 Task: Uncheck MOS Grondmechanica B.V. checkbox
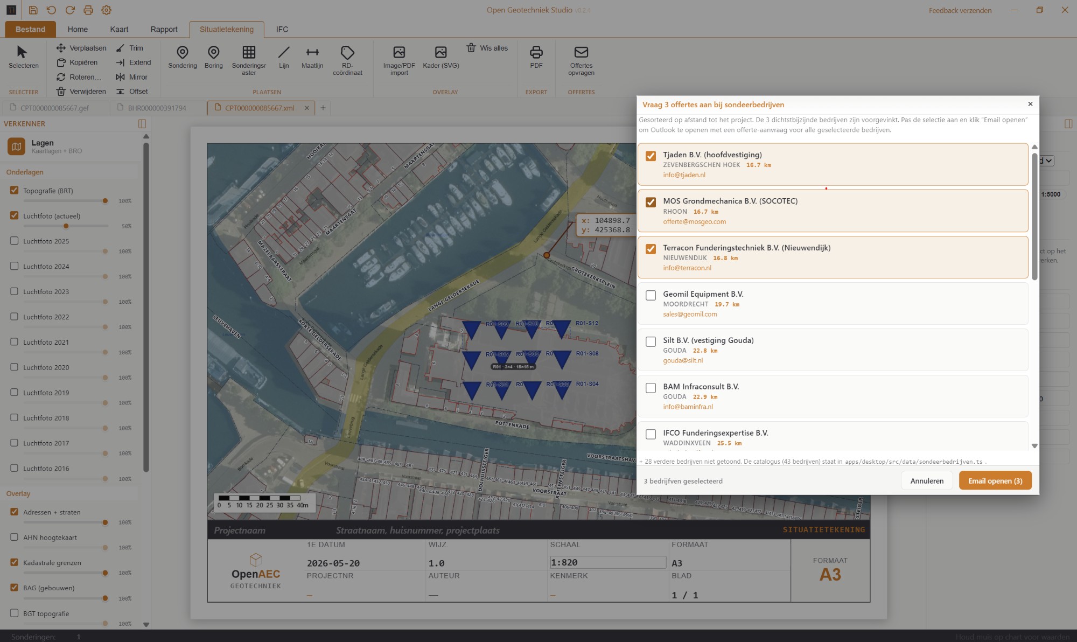[x=651, y=203]
